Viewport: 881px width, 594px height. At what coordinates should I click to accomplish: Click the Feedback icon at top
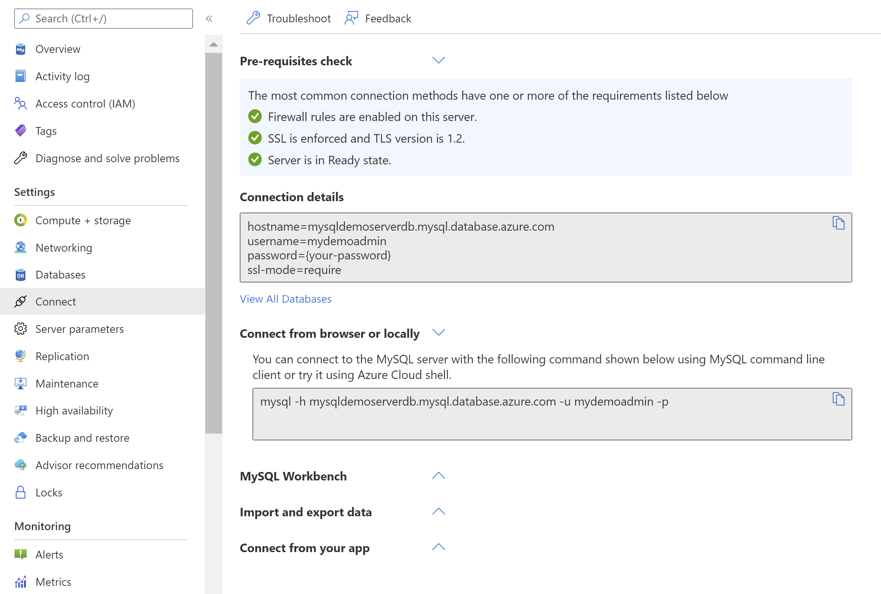tap(351, 18)
